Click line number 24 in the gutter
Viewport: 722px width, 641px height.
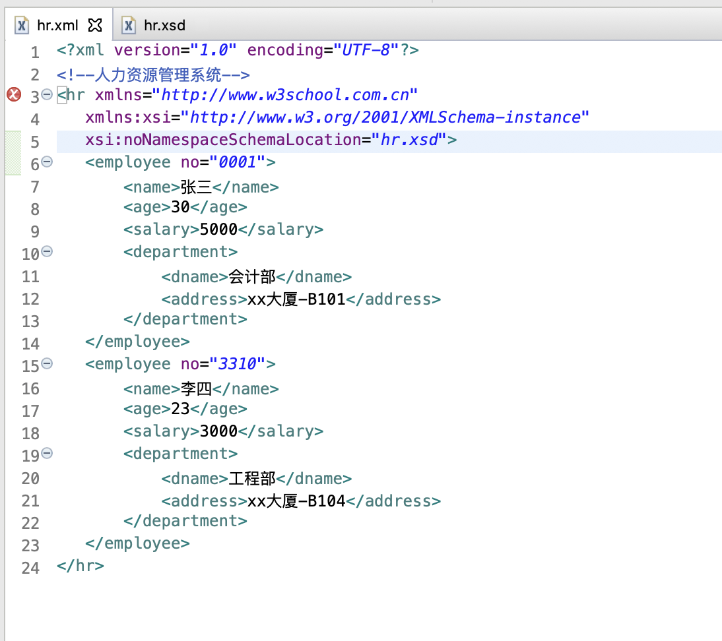coord(30,568)
